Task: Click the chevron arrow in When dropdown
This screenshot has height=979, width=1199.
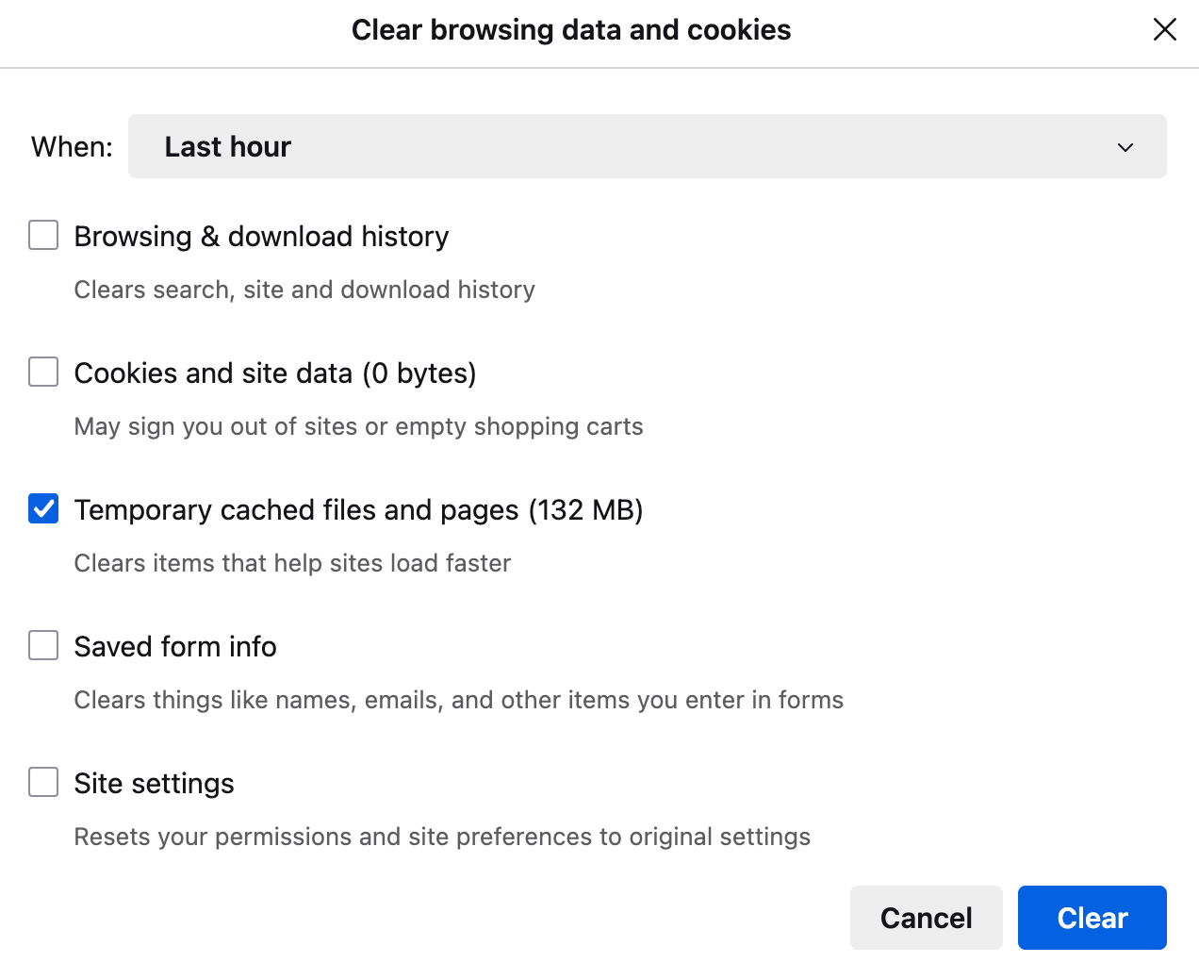Action: pyautogui.click(x=1125, y=147)
